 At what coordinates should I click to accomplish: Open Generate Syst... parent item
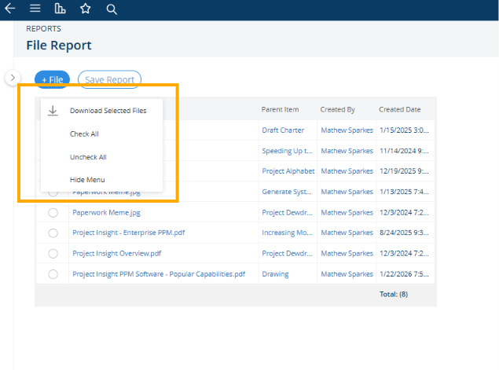click(x=287, y=192)
